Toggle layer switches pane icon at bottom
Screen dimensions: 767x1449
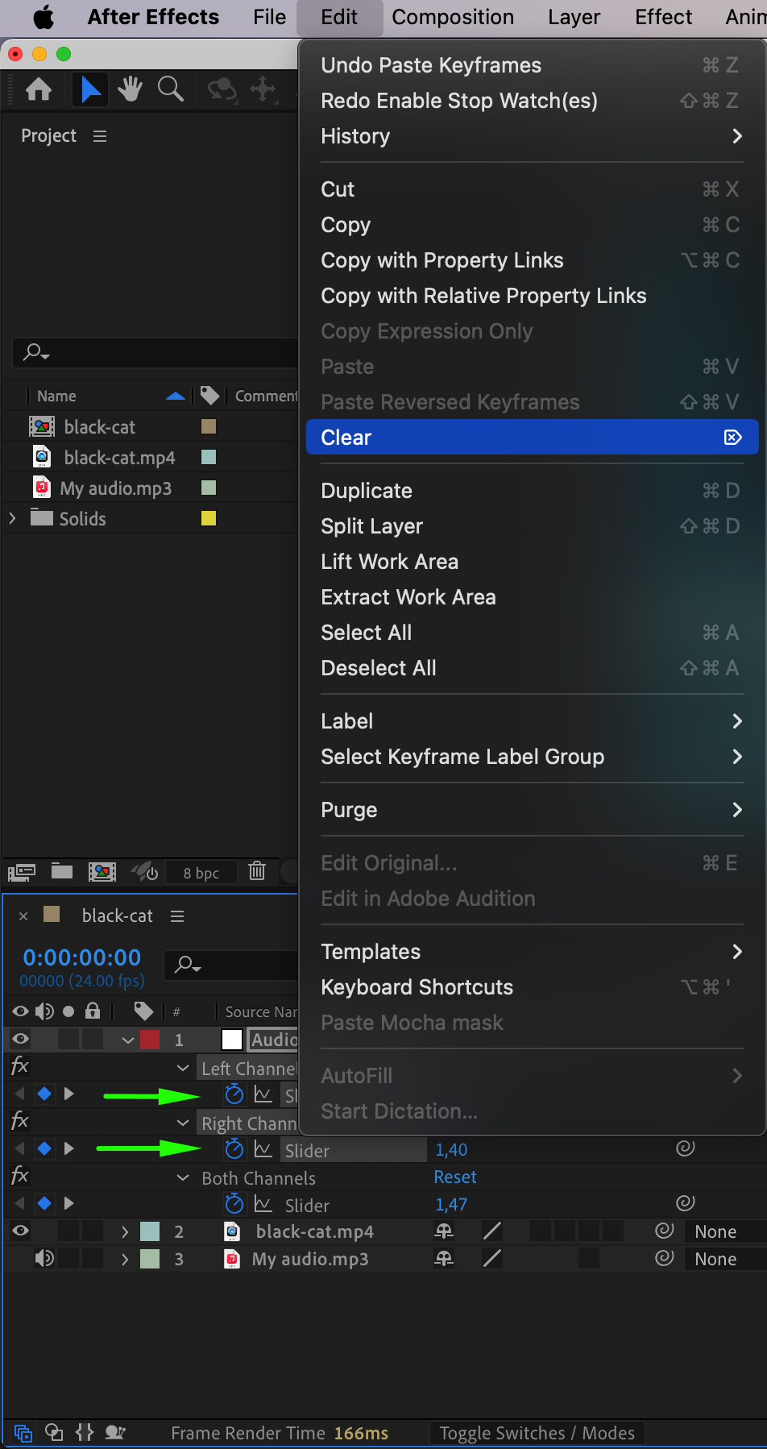[23, 1433]
